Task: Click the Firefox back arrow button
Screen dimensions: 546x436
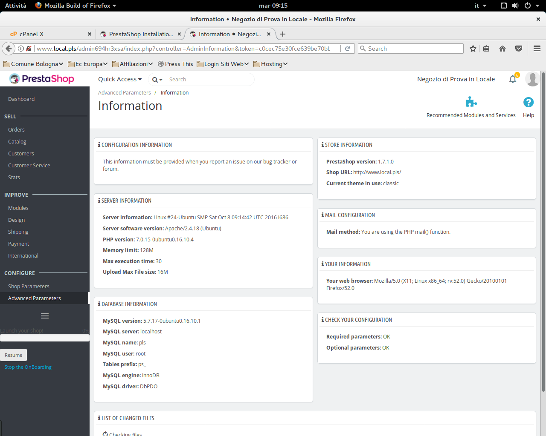Action: (9, 49)
